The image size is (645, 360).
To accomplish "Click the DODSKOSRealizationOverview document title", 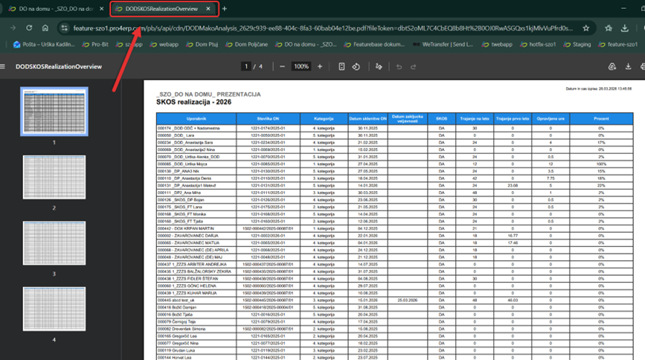I will (x=59, y=67).
